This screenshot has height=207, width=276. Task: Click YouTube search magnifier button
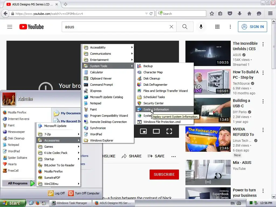pos(185,27)
